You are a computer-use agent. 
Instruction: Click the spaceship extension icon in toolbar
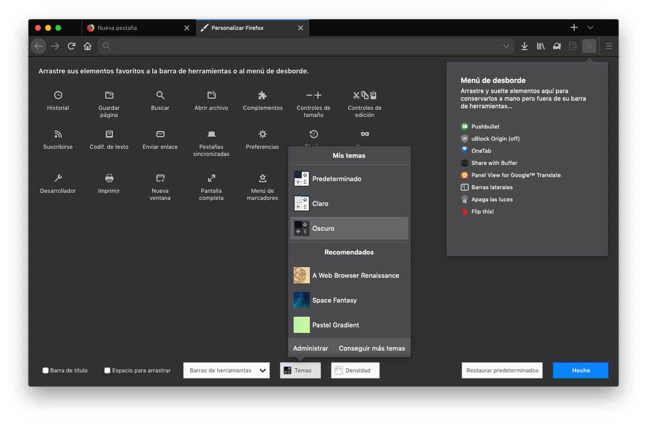557,46
